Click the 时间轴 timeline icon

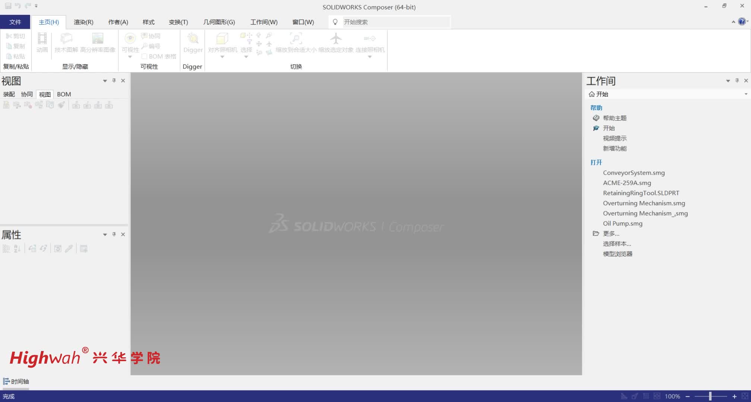click(6, 381)
